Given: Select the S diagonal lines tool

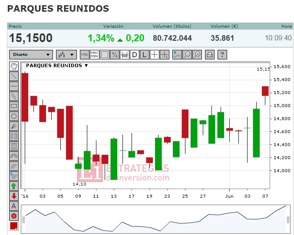Looking at the screenshot, I should click(14, 176).
